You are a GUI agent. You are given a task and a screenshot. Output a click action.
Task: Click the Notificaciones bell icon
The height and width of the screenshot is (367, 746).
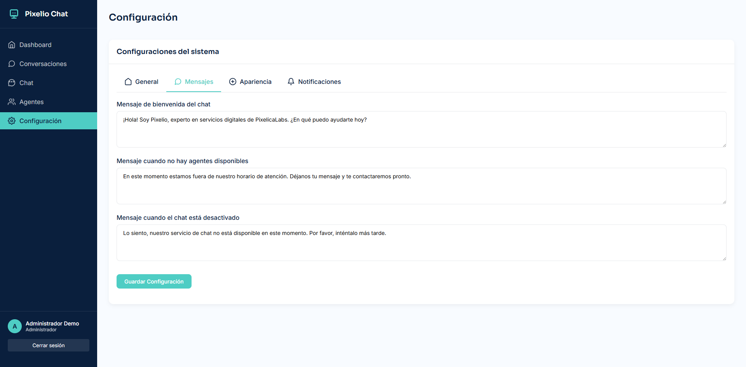pos(291,82)
